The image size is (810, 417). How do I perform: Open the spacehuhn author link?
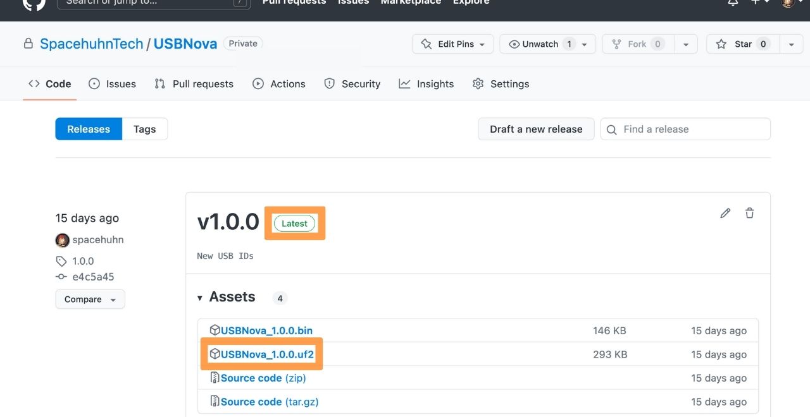pyautogui.click(x=98, y=240)
